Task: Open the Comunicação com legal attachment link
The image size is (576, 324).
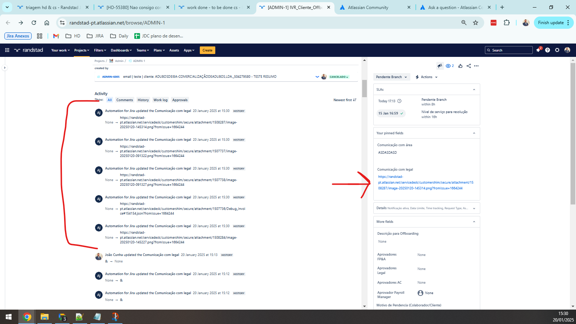Action: pos(426,183)
